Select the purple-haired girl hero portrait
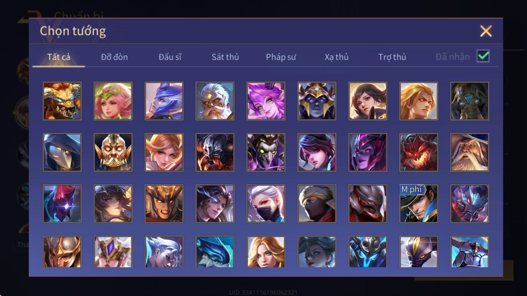The image size is (527, 296). pyautogui.click(x=266, y=101)
